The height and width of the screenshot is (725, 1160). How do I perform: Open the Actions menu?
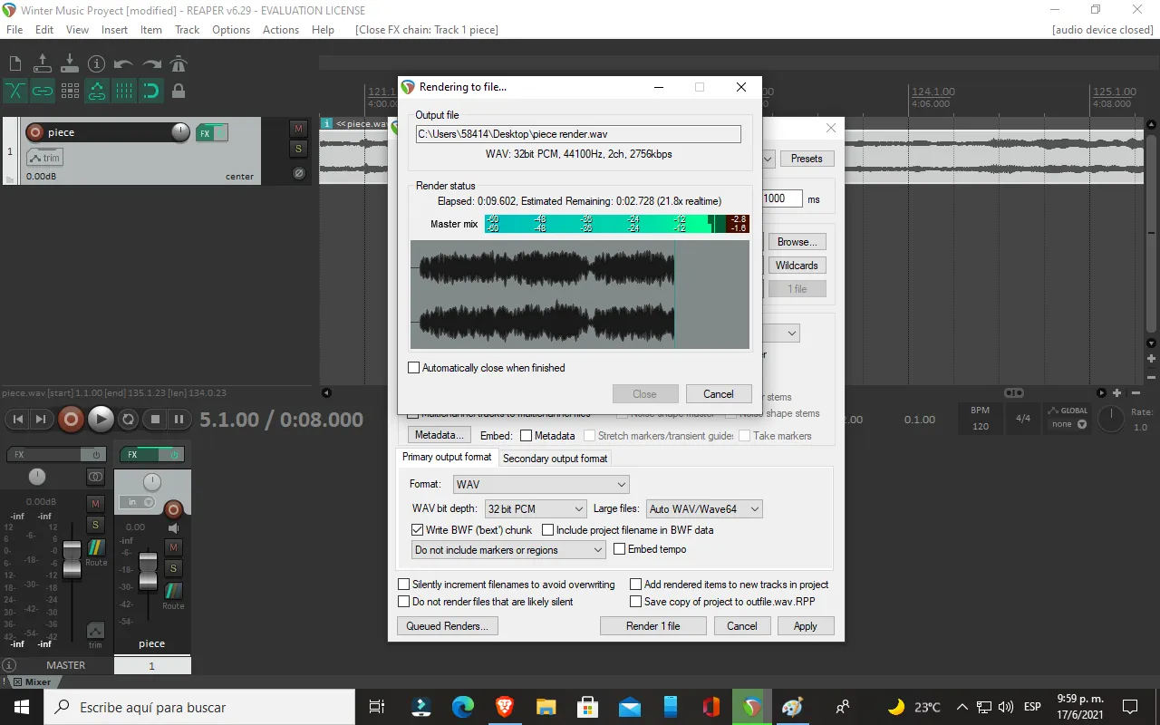(281, 29)
